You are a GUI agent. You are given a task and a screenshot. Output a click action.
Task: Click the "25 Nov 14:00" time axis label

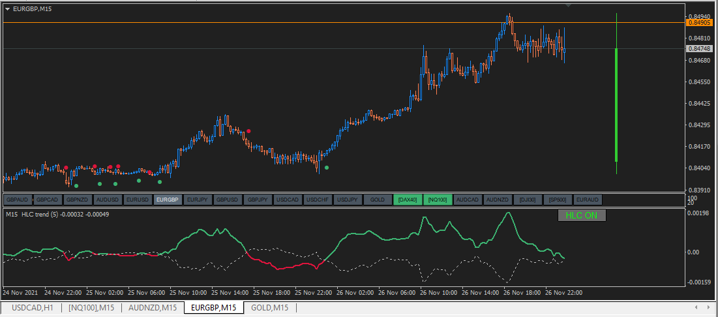(x=230, y=292)
